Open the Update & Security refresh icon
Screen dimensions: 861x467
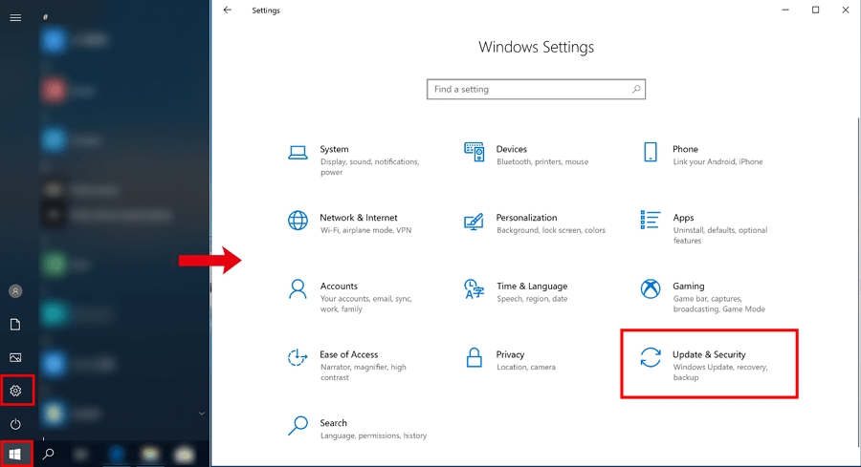point(651,357)
